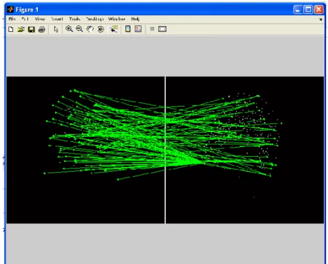This screenshot has width=328, height=264.
Task: Open the Desktop menu
Action: [x=95, y=19]
